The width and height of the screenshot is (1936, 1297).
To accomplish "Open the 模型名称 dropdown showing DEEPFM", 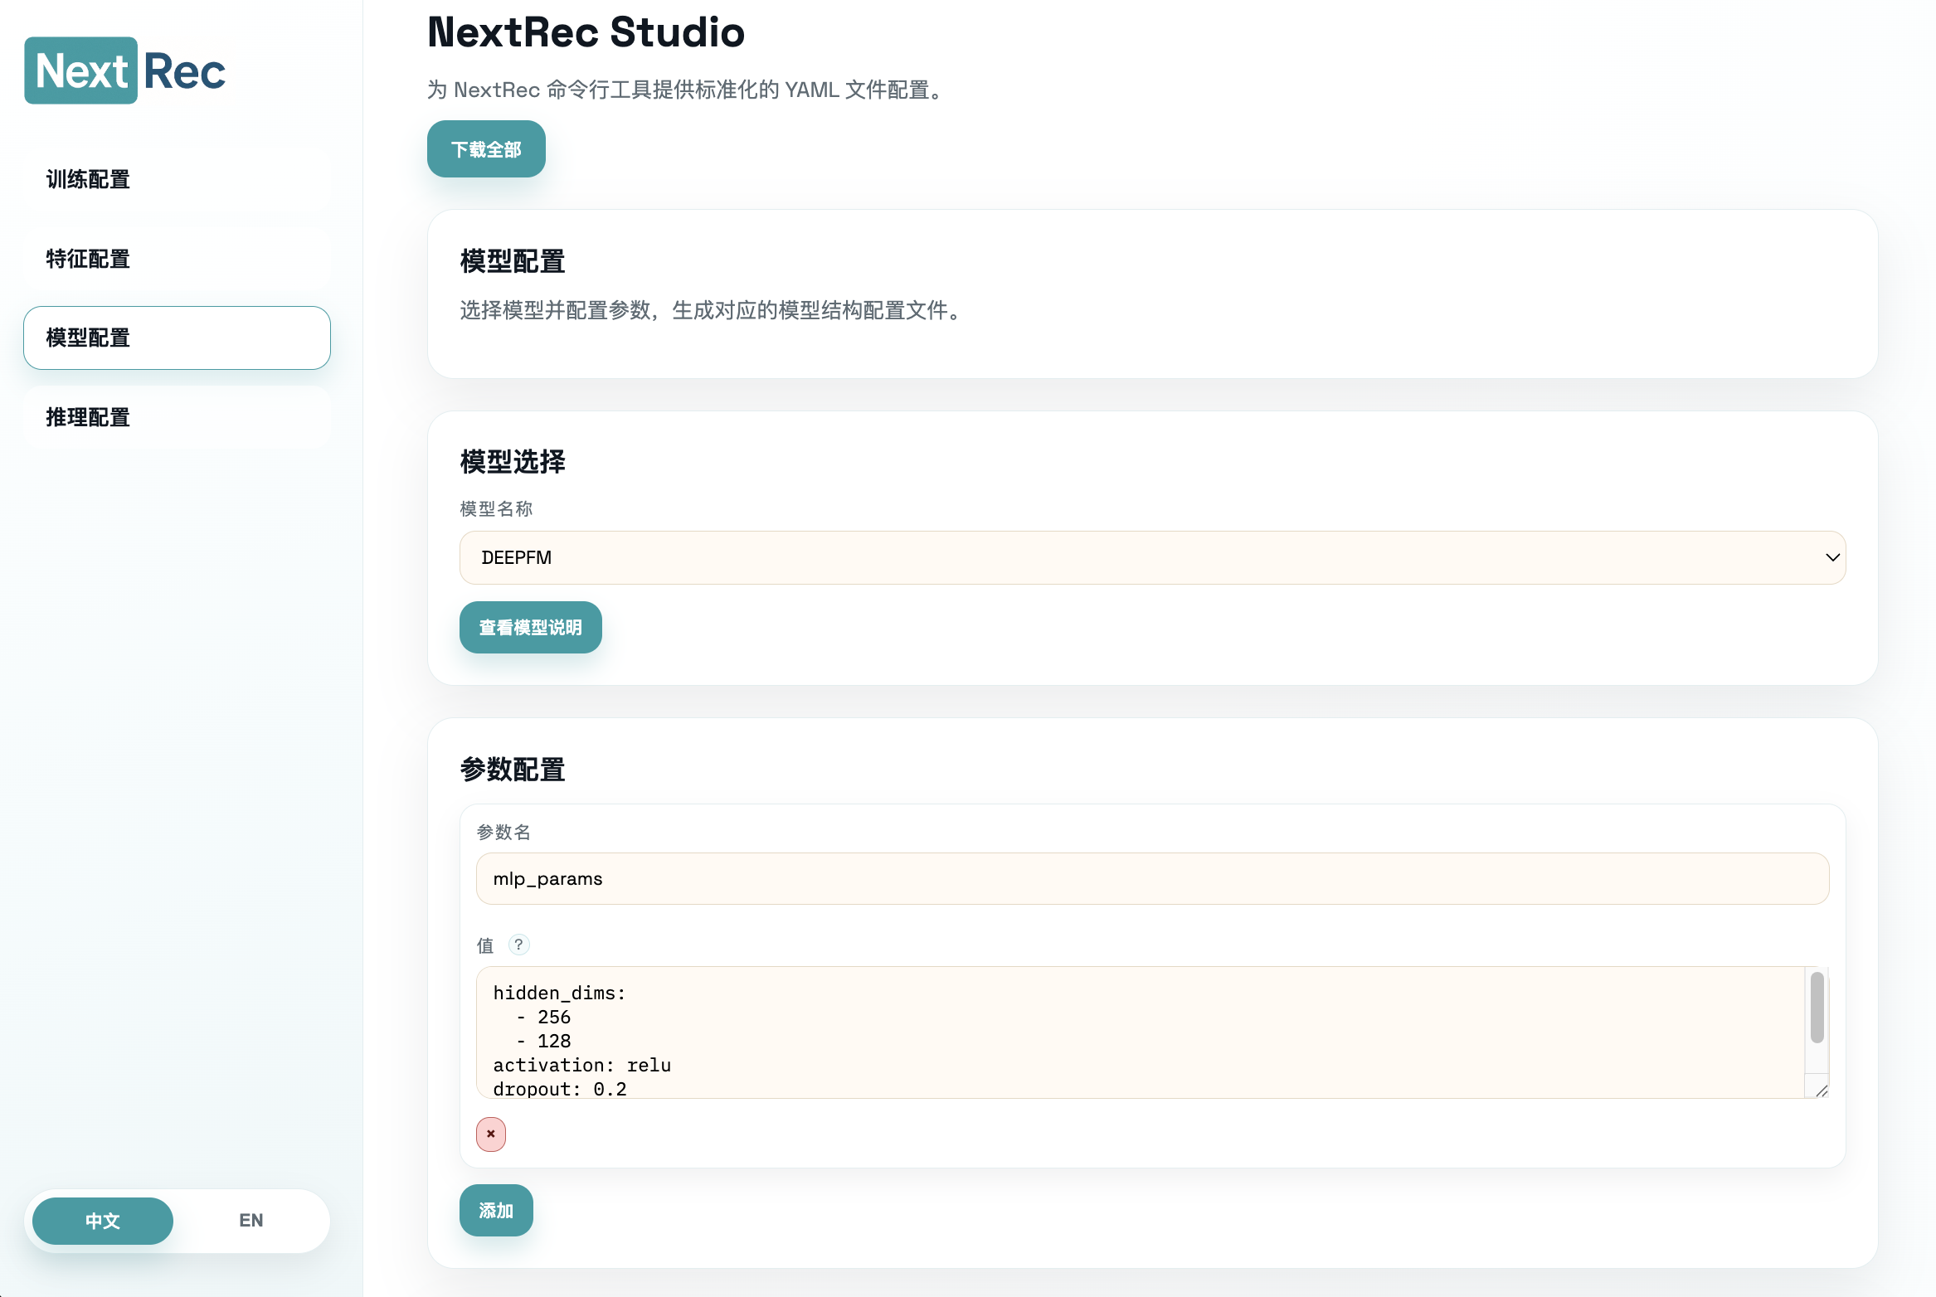I will pyautogui.click(x=1151, y=557).
